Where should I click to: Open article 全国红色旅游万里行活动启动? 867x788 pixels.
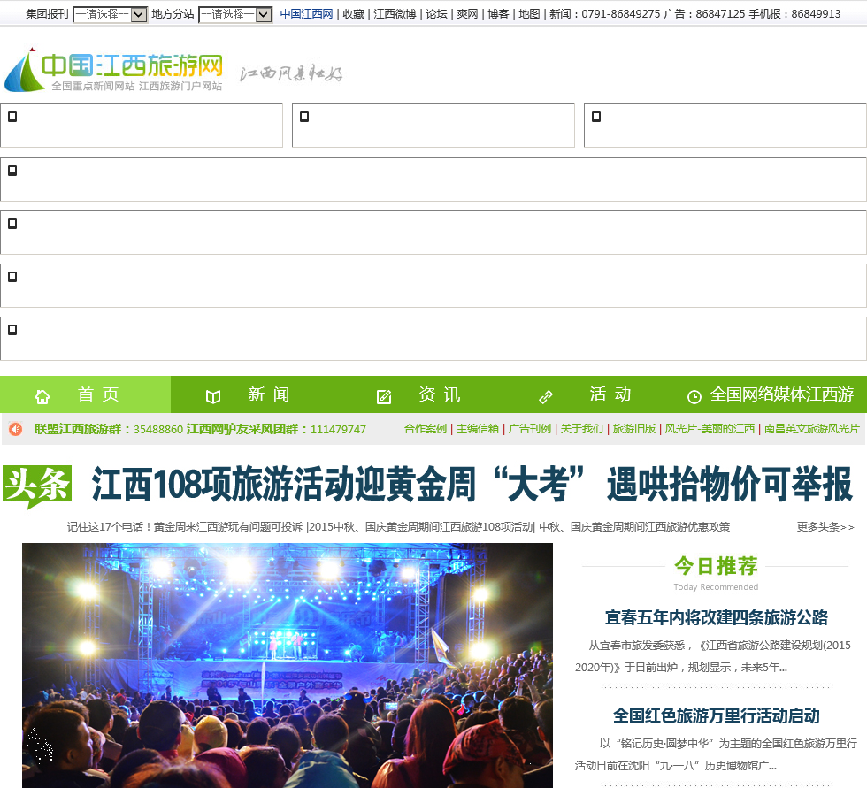pos(716,715)
